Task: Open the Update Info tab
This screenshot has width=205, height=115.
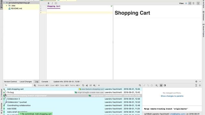Action: [x=66, y=82]
